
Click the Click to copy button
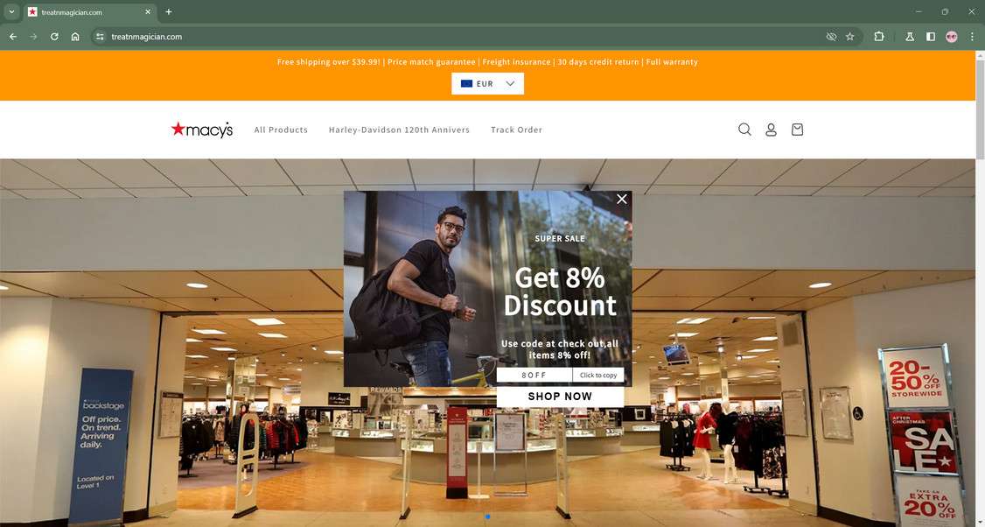tap(598, 375)
